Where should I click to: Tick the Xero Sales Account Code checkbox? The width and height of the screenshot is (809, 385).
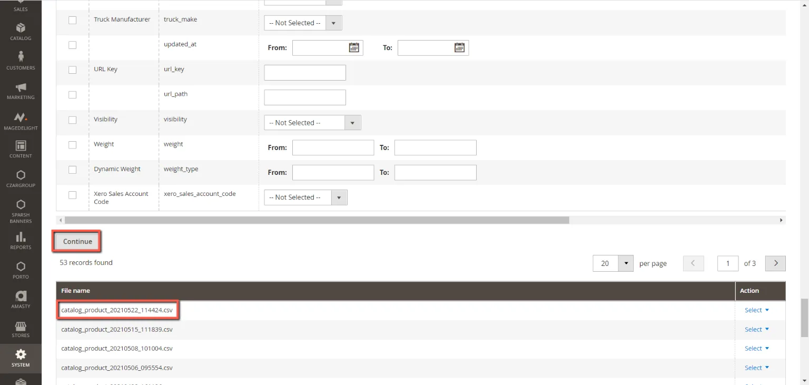click(x=72, y=195)
